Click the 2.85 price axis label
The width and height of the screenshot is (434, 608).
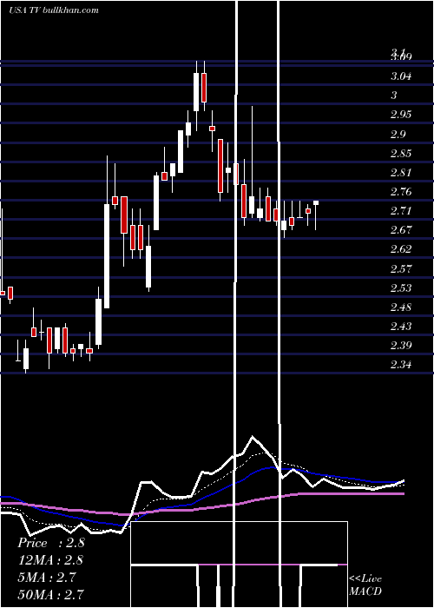click(401, 153)
